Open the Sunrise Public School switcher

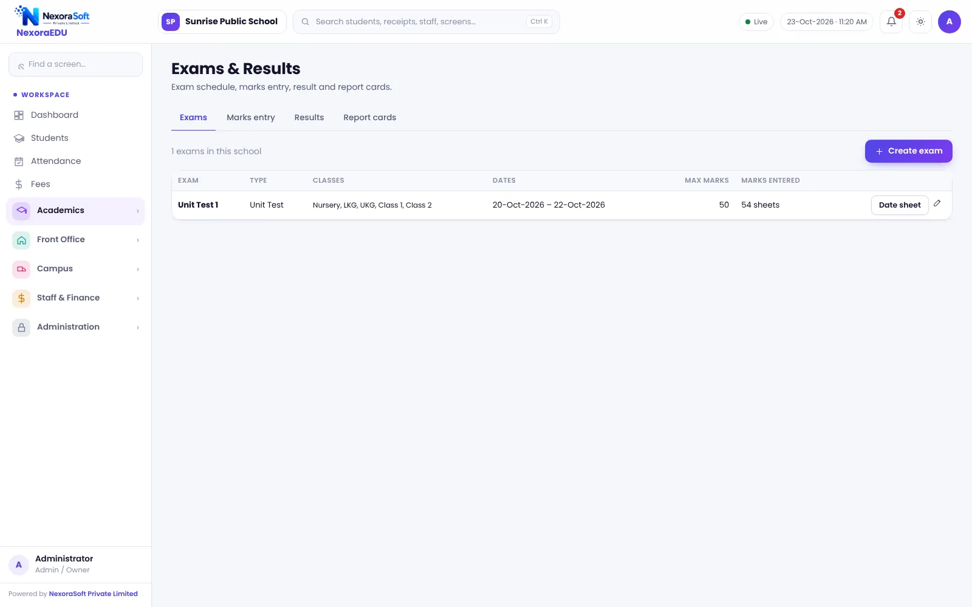tap(222, 22)
